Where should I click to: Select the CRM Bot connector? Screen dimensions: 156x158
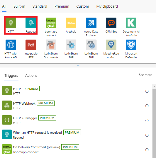[111, 23]
